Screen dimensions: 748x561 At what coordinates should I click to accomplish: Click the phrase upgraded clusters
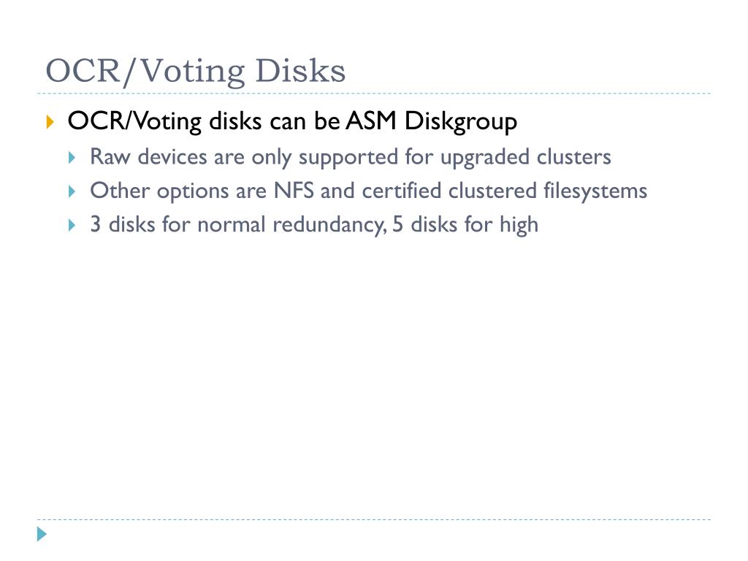coord(526,158)
